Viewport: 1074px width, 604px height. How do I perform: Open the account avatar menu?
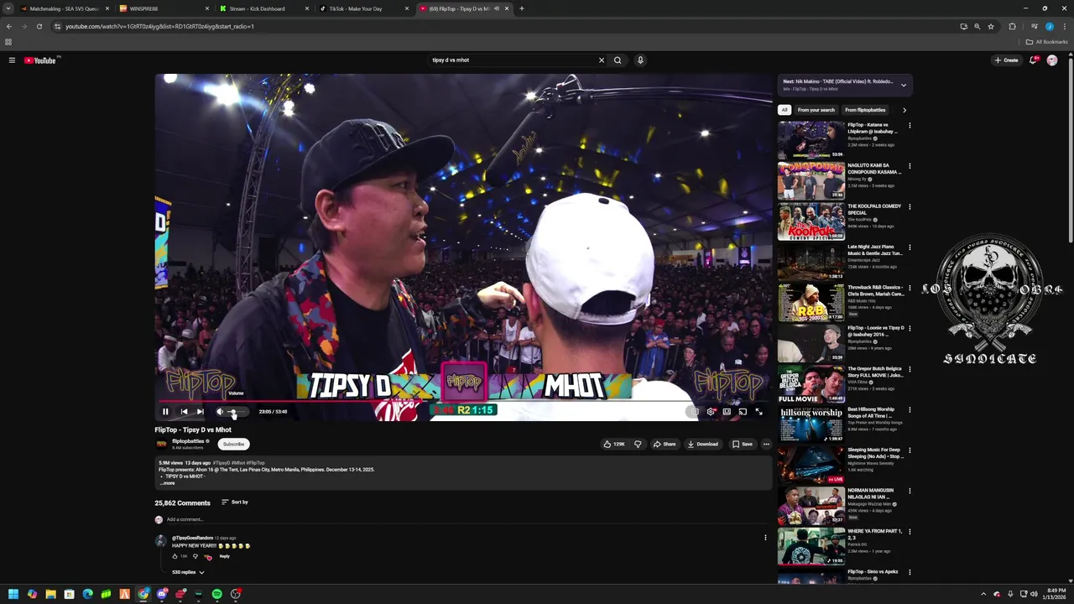pos(1052,60)
